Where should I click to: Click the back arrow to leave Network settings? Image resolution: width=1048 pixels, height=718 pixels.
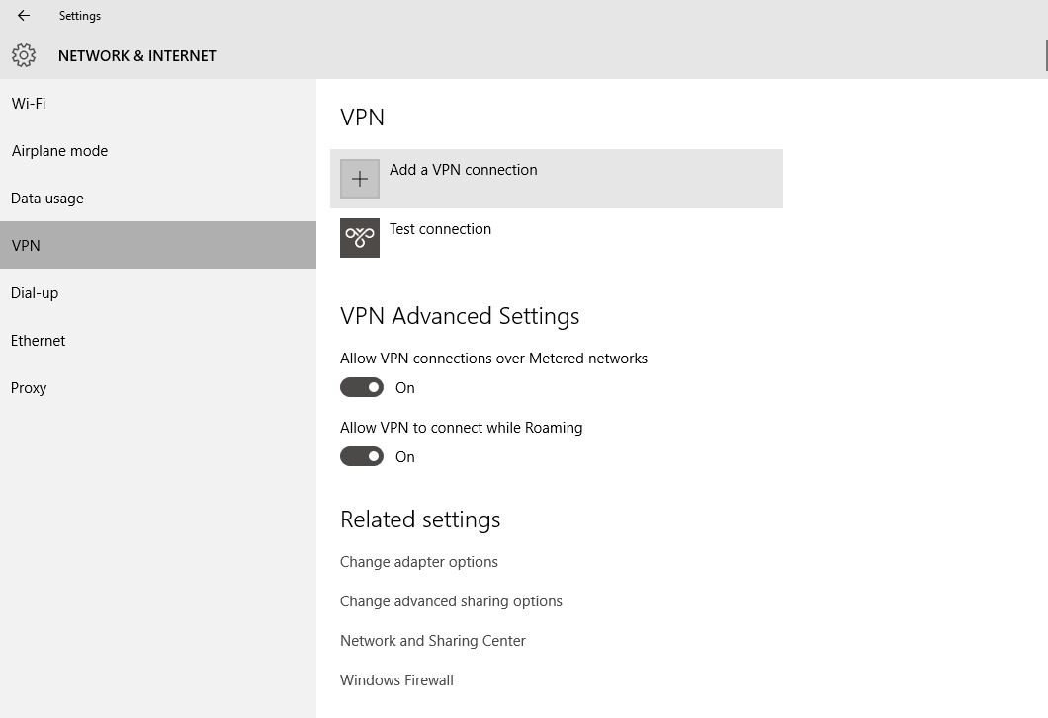click(23, 15)
